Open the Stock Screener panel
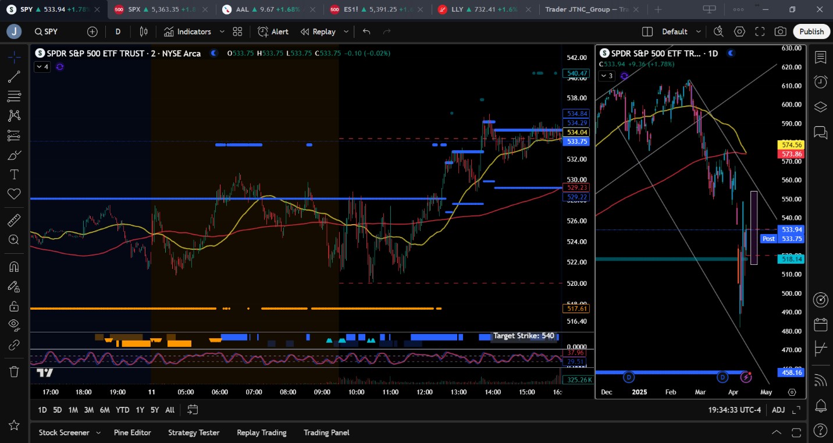 pyautogui.click(x=64, y=433)
